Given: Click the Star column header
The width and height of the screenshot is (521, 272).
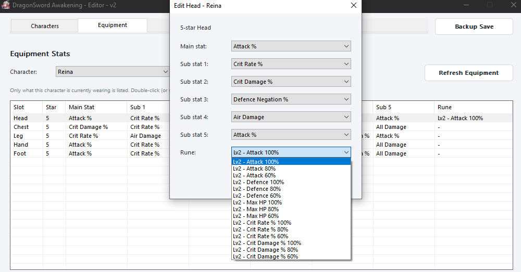Looking at the screenshot, I should [54, 107].
